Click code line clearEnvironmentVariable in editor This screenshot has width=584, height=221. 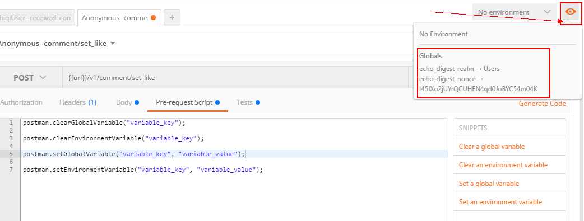coord(114,138)
